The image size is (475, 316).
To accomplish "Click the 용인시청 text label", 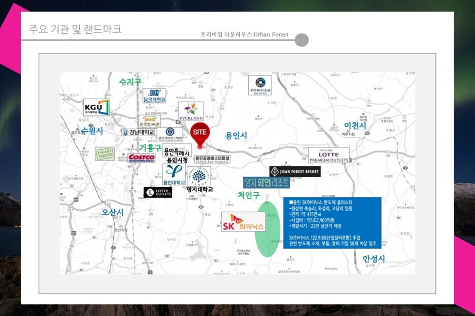I will pos(177,160).
